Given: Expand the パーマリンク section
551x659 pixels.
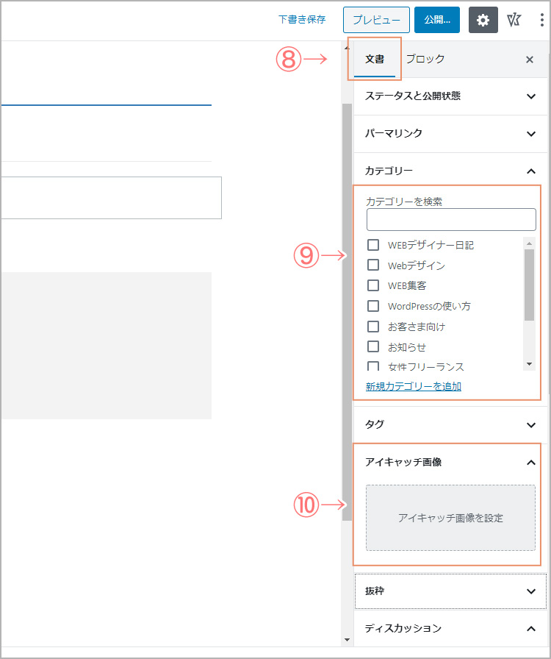Looking at the screenshot, I should pos(450,134).
